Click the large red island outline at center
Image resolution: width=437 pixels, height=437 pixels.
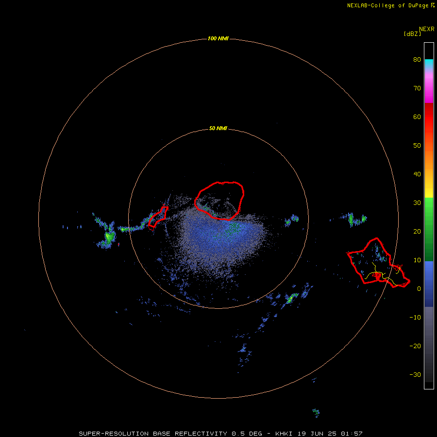click(219, 201)
